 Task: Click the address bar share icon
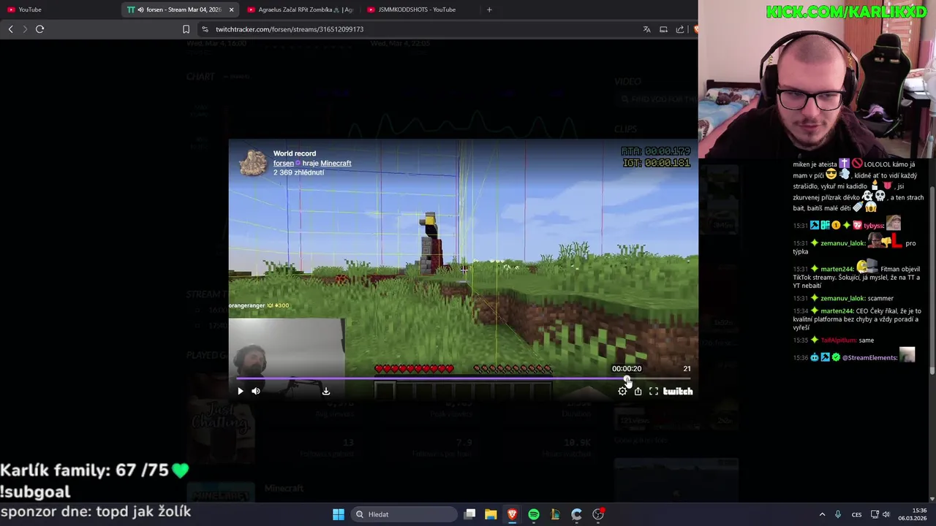coord(680,29)
